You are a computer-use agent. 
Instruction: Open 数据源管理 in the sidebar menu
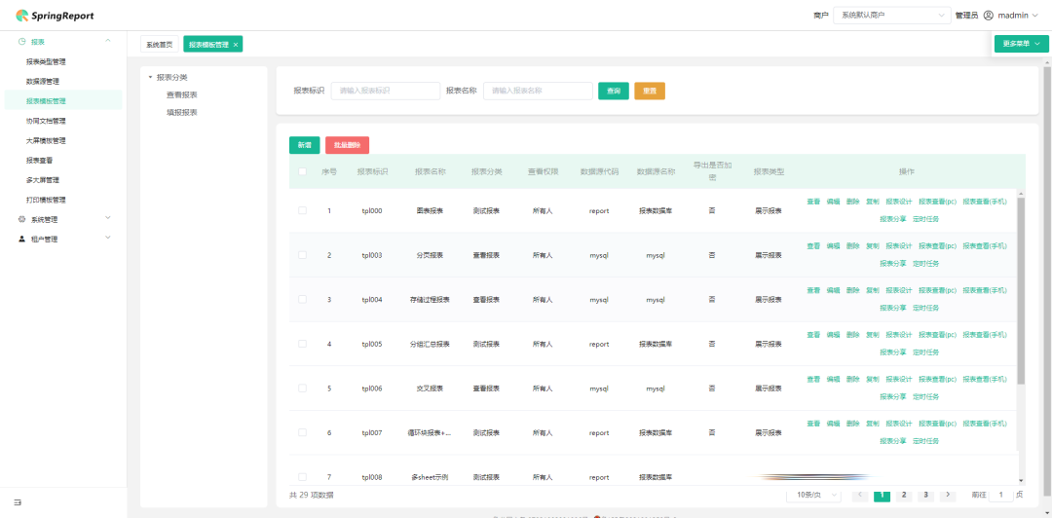pos(43,81)
